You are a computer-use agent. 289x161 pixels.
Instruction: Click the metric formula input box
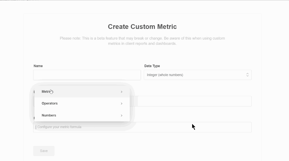pos(142,127)
